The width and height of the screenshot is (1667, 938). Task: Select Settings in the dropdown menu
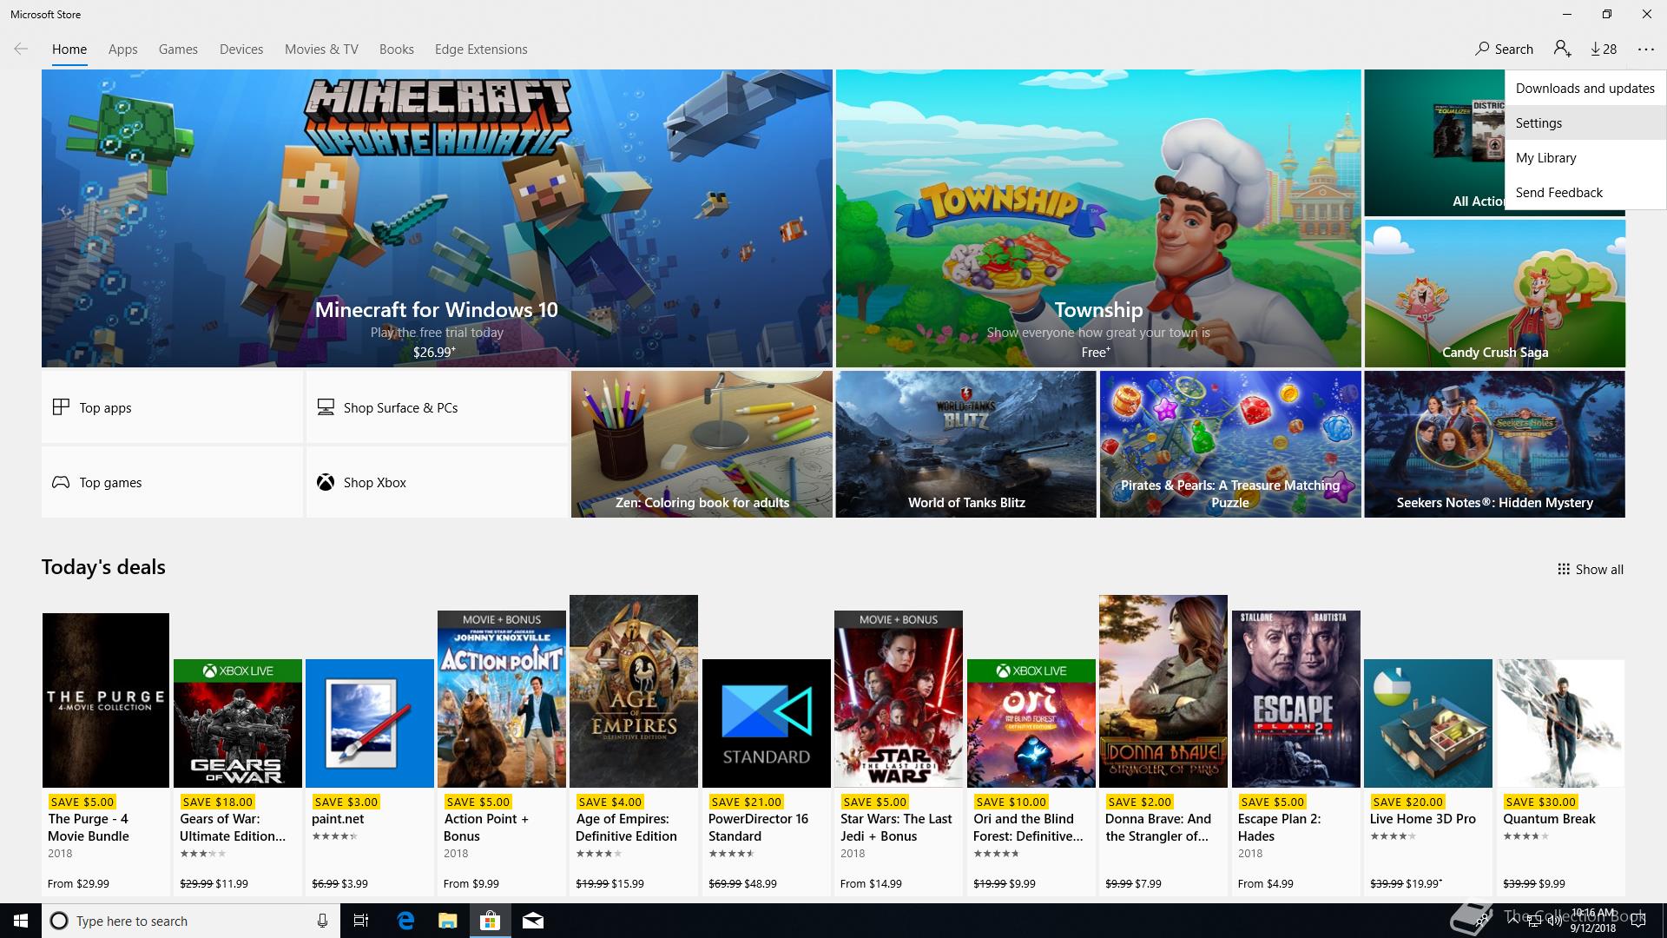tap(1585, 123)
